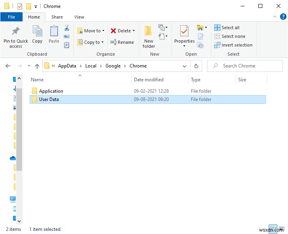Open the Delete options arrow
288x234 pixels.
pyautogui.click(x=134, y=31)
